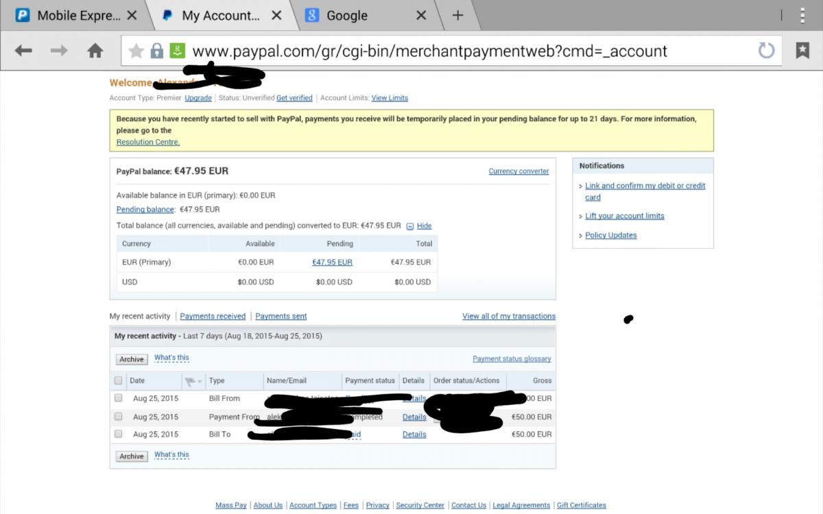Open the Get verified link
Image resolution: width=823 pixels, height=514 pixels.
coord(294,98)
